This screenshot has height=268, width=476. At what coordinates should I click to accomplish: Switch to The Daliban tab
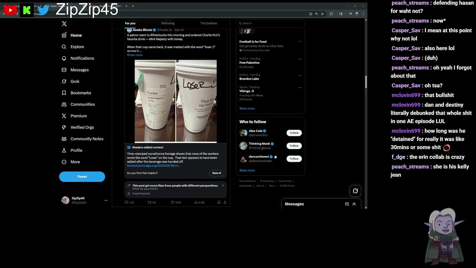tap(209, 23)
